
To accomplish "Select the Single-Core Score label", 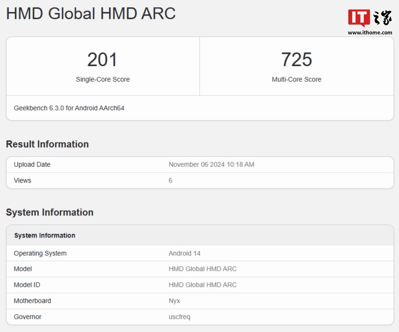I will 103,79.
